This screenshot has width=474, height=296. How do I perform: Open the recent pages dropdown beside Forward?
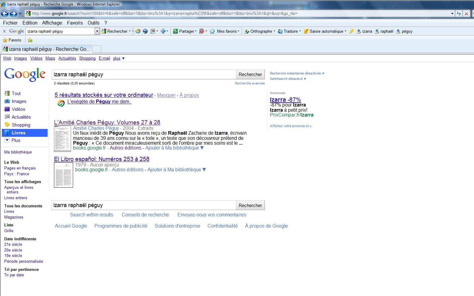click(20, 14)
